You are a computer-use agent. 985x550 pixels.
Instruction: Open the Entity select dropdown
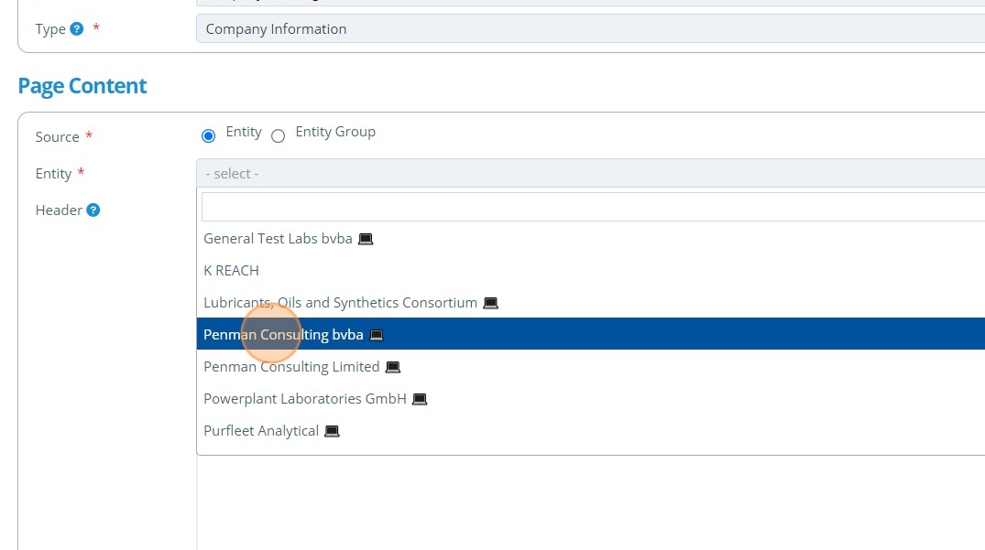coord(590,173)
